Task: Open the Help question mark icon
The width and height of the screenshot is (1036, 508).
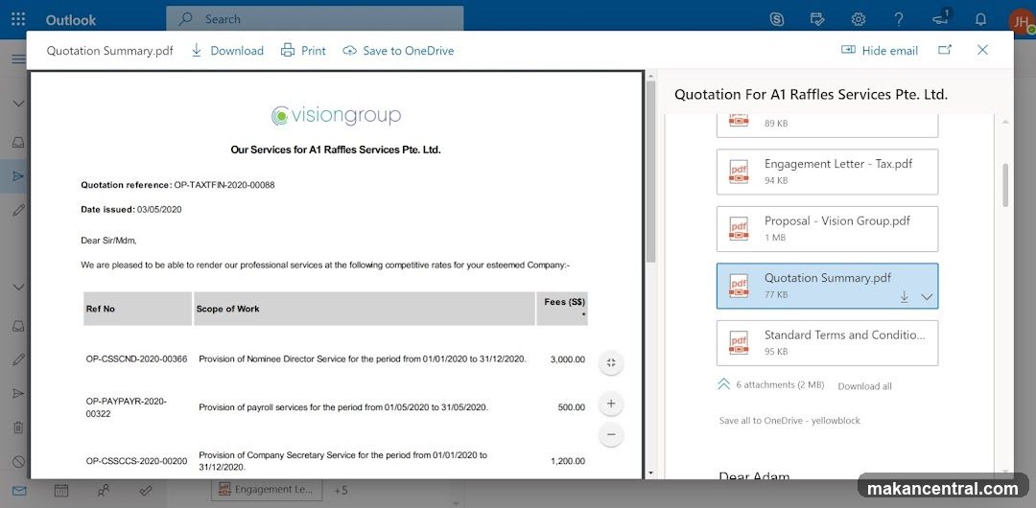Action: pos(899,19)
